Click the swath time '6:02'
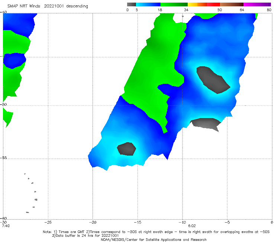Image resolution: width=275 pixels, height=242 pixels. click(192, 226)
